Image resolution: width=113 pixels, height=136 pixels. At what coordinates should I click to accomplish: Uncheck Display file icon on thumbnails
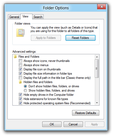[x=20, y=69]
